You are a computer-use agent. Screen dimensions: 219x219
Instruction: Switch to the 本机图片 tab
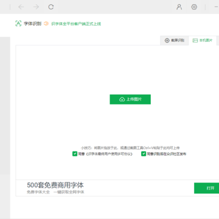[x=203, y=41]
